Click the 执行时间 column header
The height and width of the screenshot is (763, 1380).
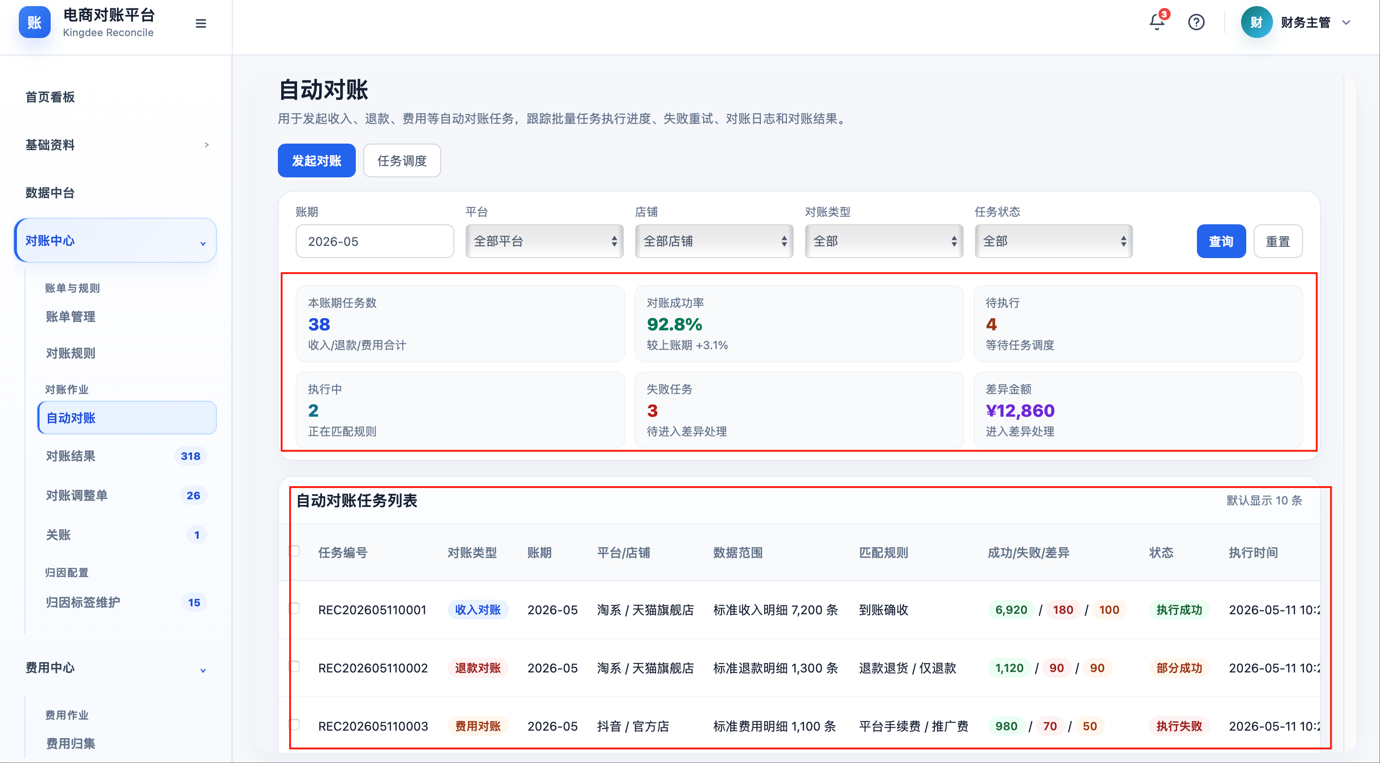pos(1253,553)
